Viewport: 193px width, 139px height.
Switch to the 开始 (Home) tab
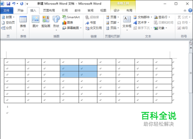20,10
